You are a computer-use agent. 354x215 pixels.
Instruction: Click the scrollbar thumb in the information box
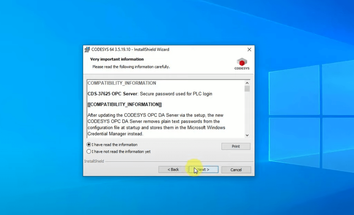247,89
